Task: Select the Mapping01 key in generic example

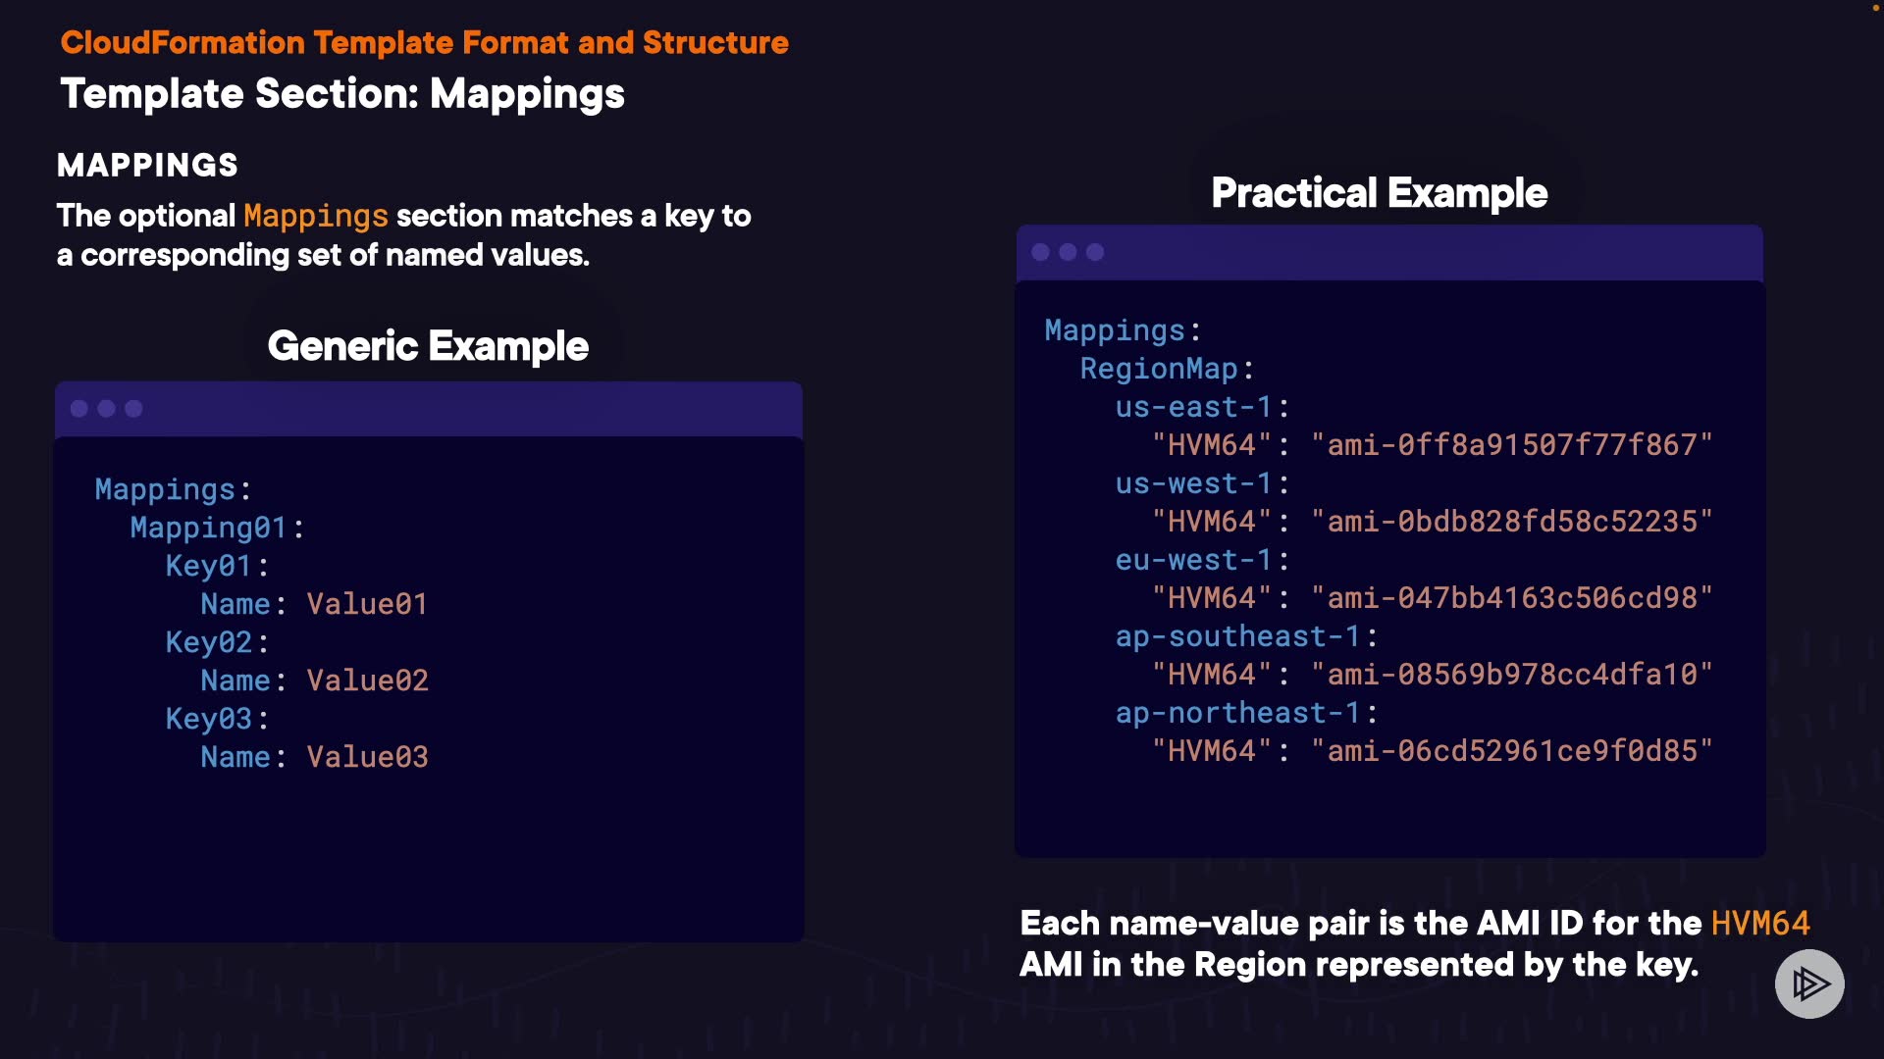Action: tap(208, 528)
